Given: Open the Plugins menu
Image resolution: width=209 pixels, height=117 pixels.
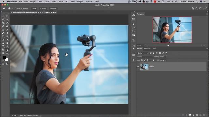Looking at the screenshot, I should click(80, 1).
